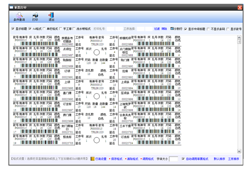Enable 不显示条码 checkbox
This screenshot has height=174, width=252.
click(209, 29)
